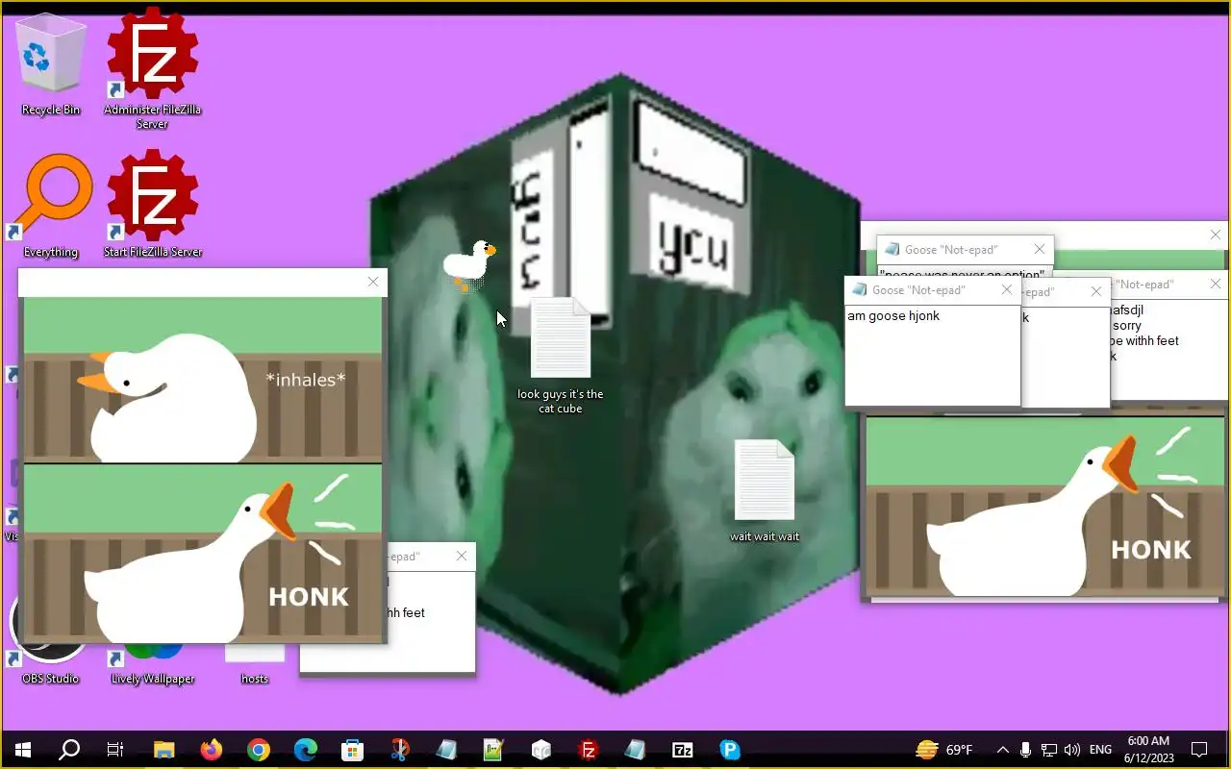Open the Lively Wallpaper shortcut label
Screen dimensions: 1231x769
(153, 679)
